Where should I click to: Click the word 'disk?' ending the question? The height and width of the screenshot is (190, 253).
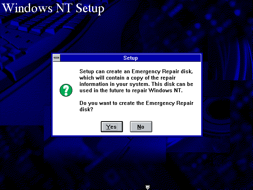[86, 109]
